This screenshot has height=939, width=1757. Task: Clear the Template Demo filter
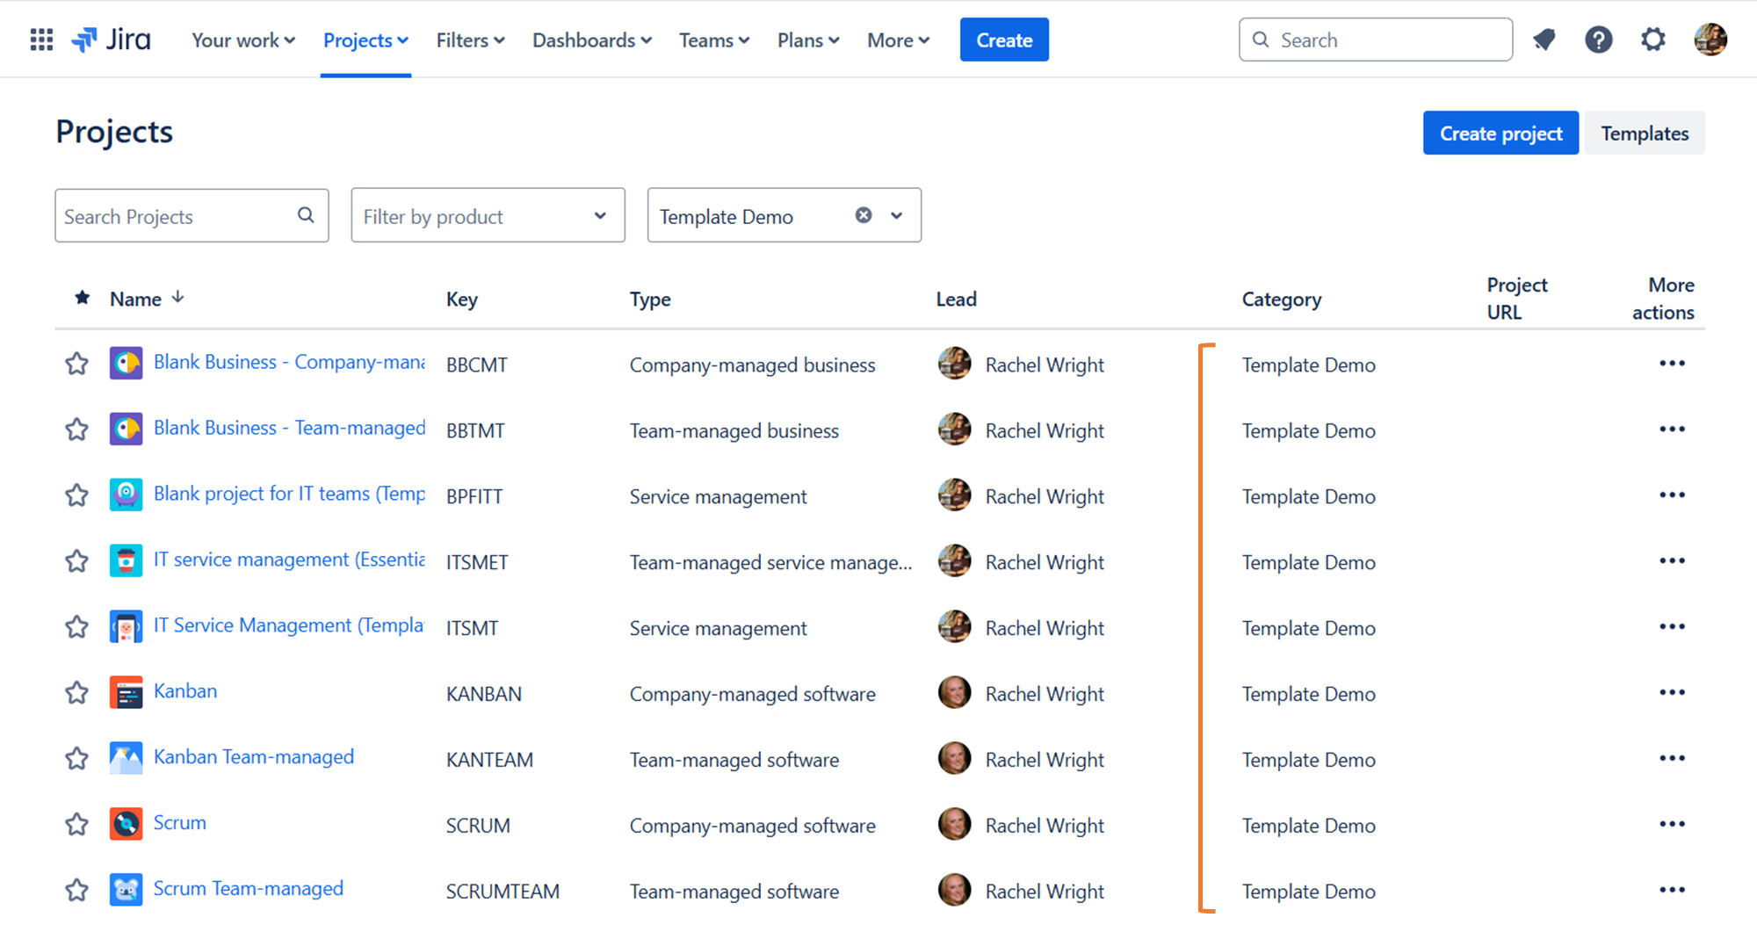pyautogui.click(x=863, y=214)
